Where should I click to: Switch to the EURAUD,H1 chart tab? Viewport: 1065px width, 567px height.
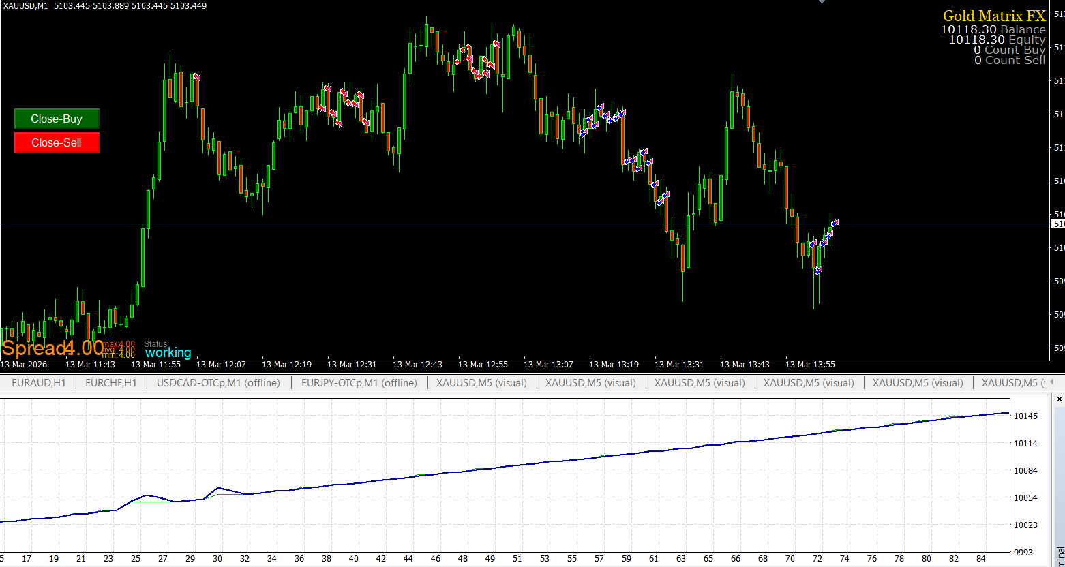pos(39,383)
